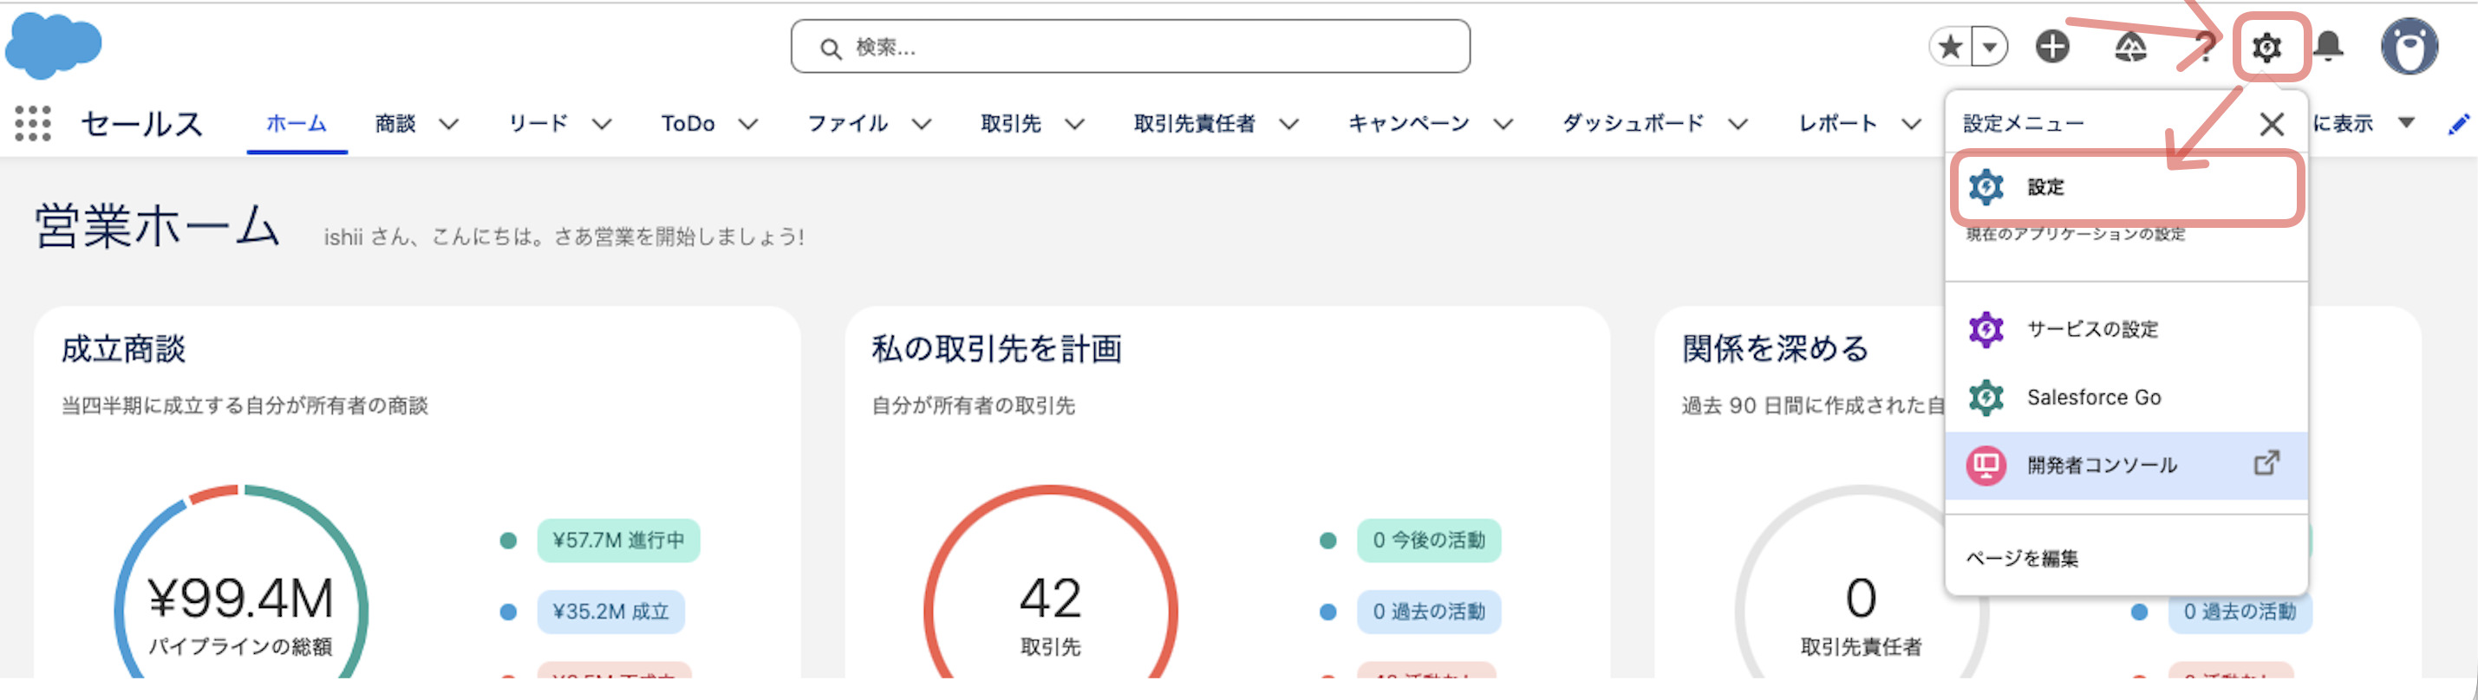Click the Salesforce cloud logo

(x=54, y=45)
